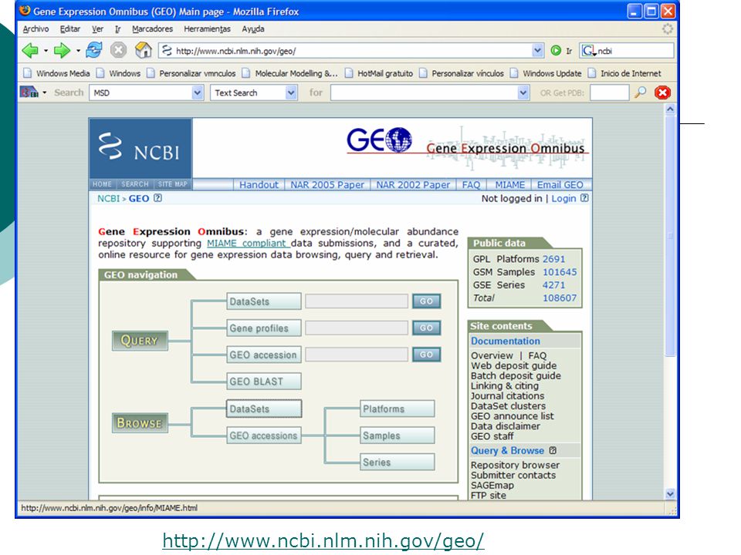Click the MIAME compliant link
This screenshot has height=555, width=741.
tap(248, 243)
